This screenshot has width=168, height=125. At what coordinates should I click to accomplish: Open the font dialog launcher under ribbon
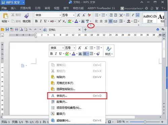91,25
